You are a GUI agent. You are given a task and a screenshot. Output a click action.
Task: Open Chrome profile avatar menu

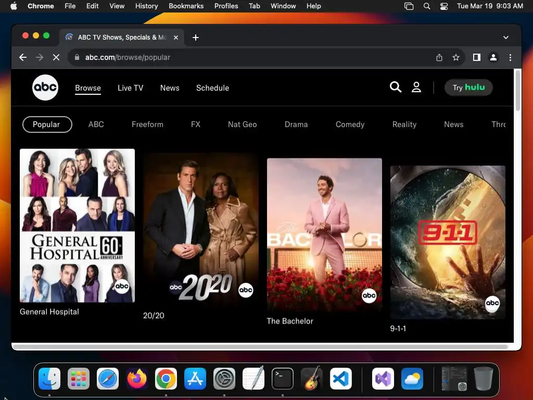493,57
